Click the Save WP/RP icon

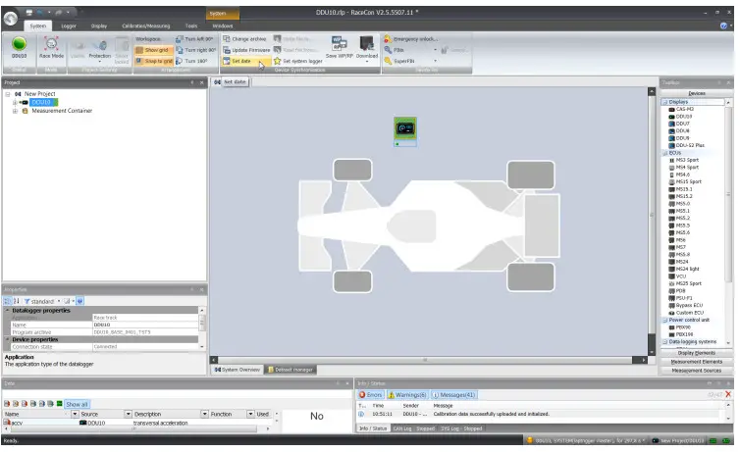pos(339,44)
